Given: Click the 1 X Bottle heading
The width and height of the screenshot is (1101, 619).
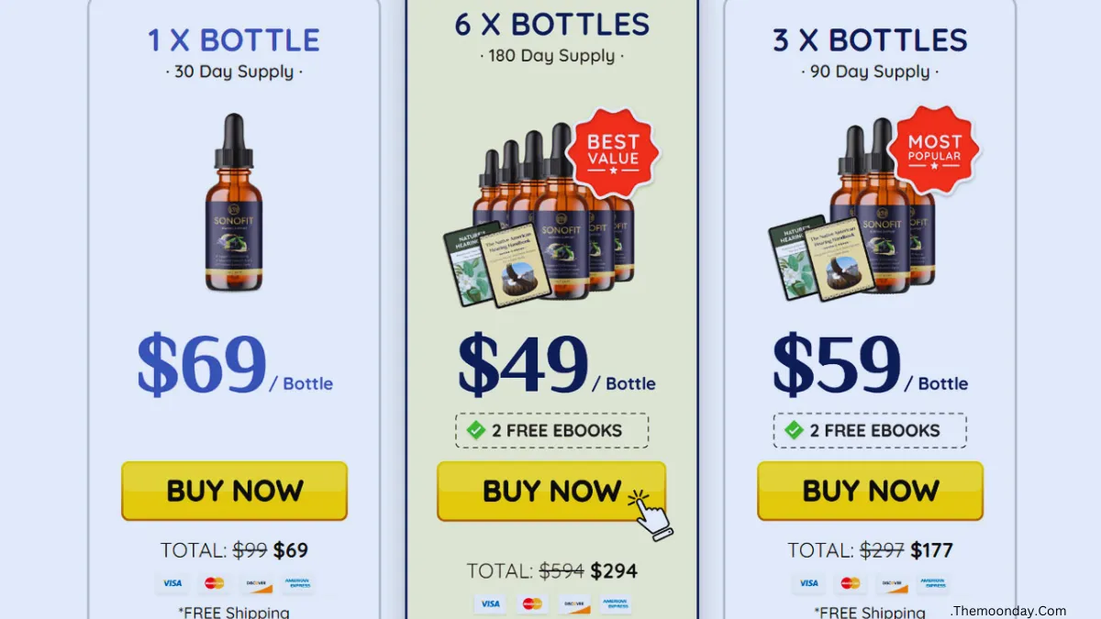Looking at the screenshot, I should pos(234,40).
